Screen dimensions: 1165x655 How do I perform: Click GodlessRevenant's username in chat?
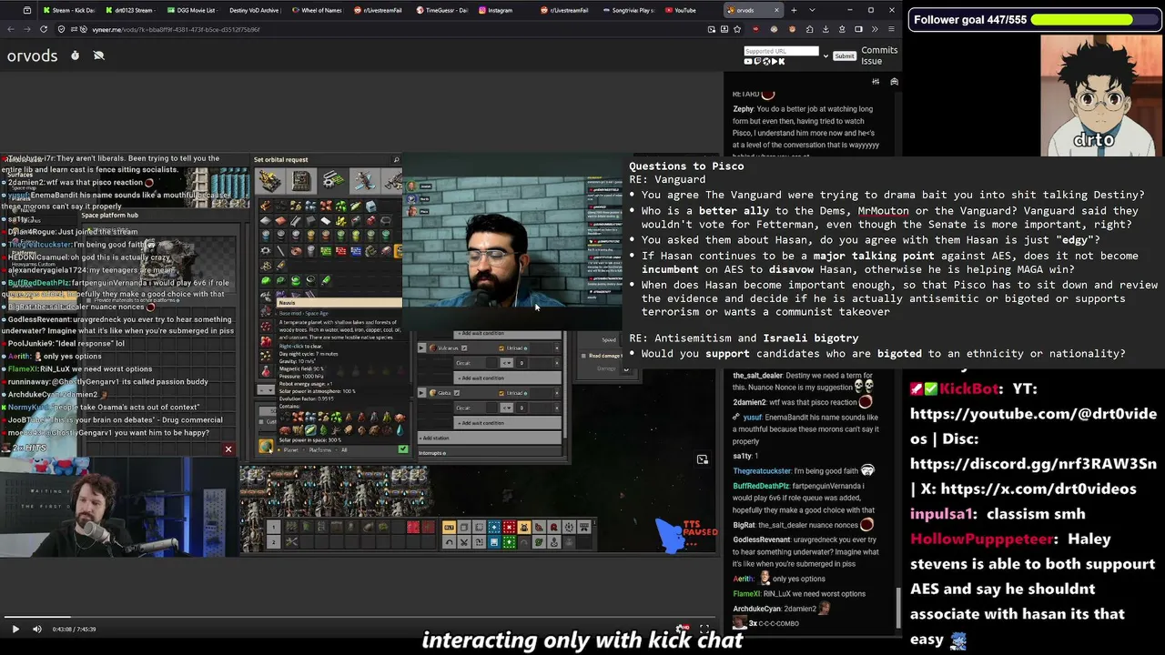pos(763,539)
